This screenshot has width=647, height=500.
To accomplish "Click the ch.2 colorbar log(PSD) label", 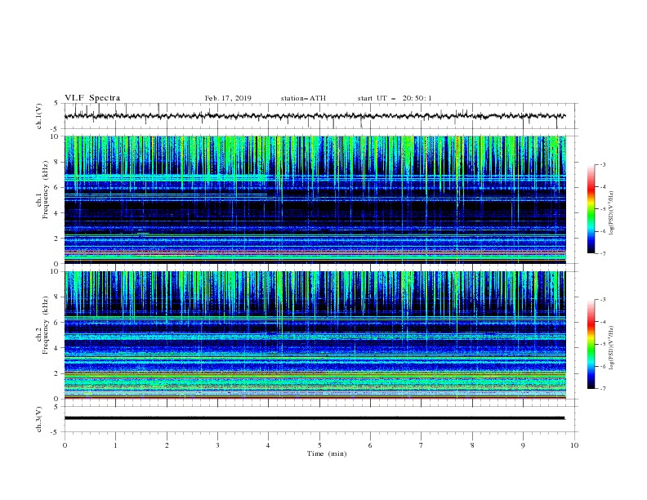I will coord(611,348).
